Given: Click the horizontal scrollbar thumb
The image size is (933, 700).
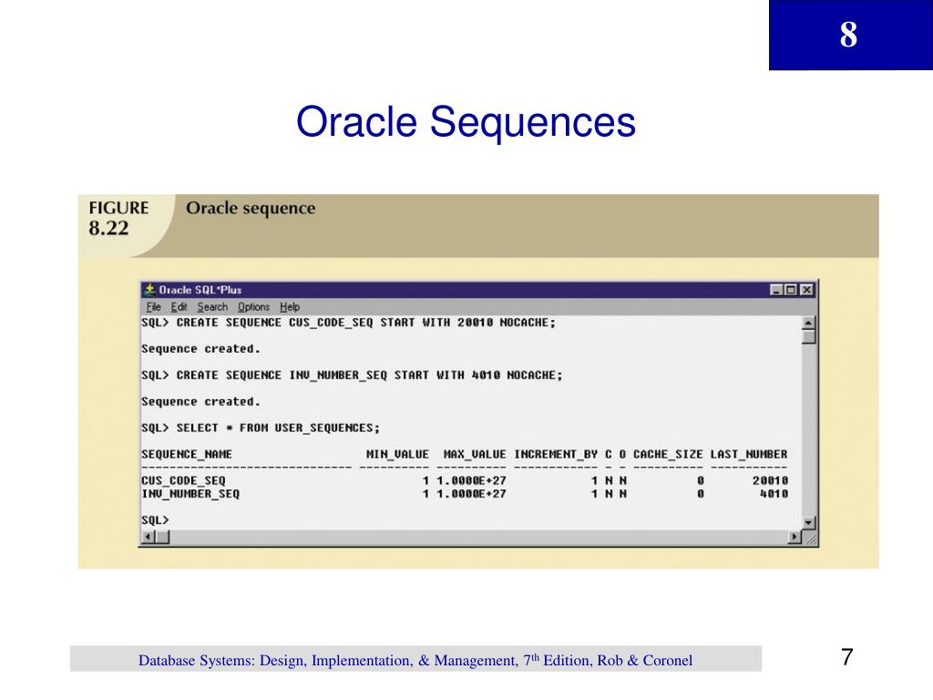Looking at the screenshot, I should coord(162,538).
